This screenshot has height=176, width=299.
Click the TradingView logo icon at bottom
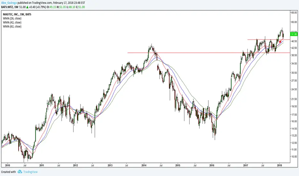click(x=20, y=172)
